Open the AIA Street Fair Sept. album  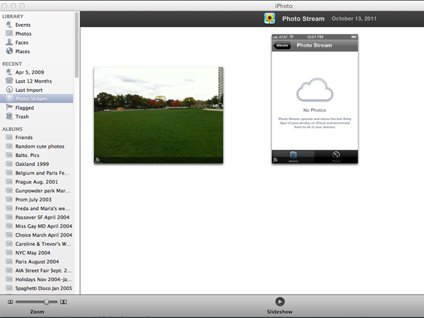[37, 271]
